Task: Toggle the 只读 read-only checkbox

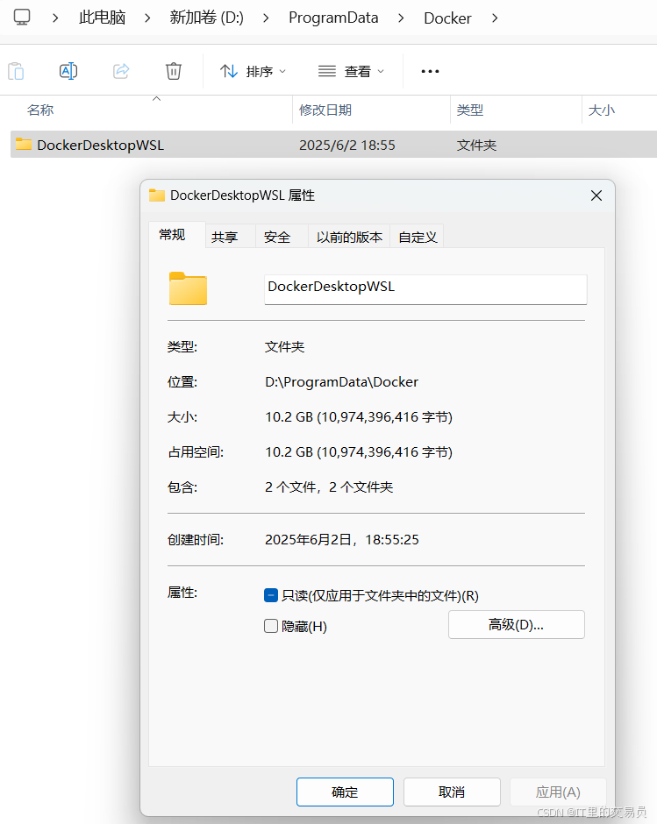Action: coord(271,595)
